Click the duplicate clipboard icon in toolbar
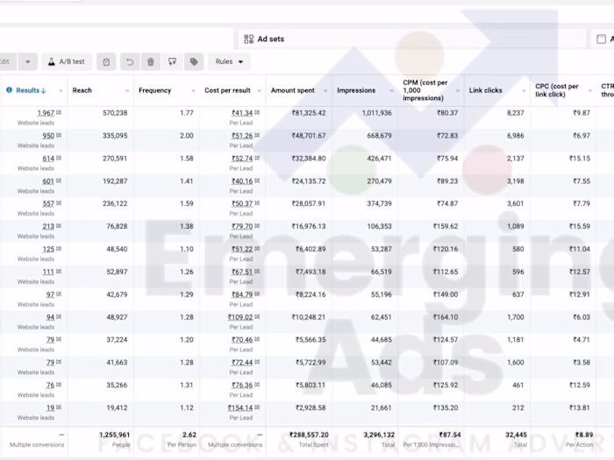This screenshot has height=460, width=614. (106, 62)
